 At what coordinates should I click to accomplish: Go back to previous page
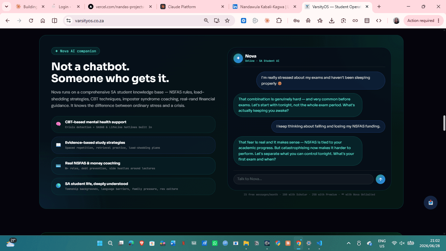(8, 21)
